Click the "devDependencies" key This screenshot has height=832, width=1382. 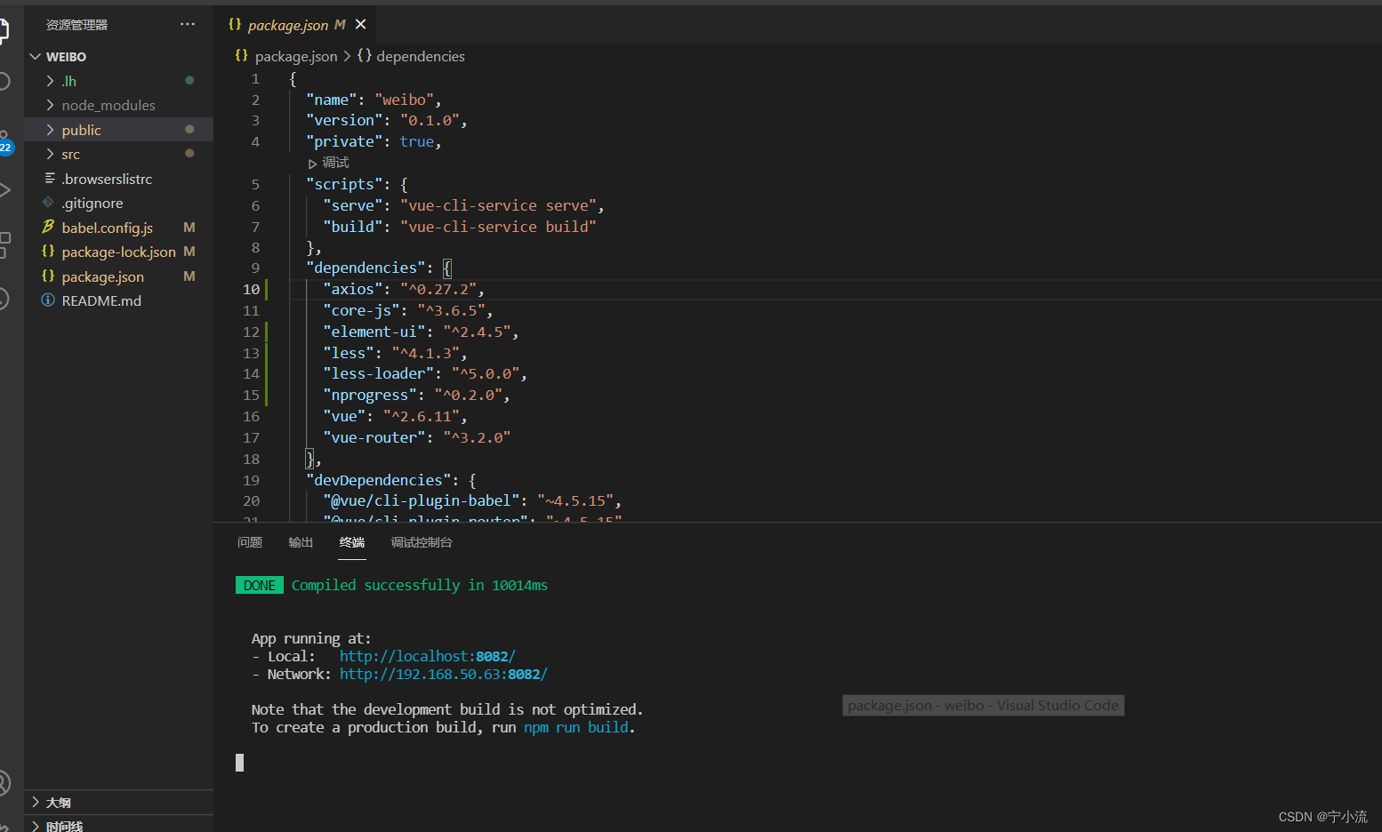coord(382,480)
